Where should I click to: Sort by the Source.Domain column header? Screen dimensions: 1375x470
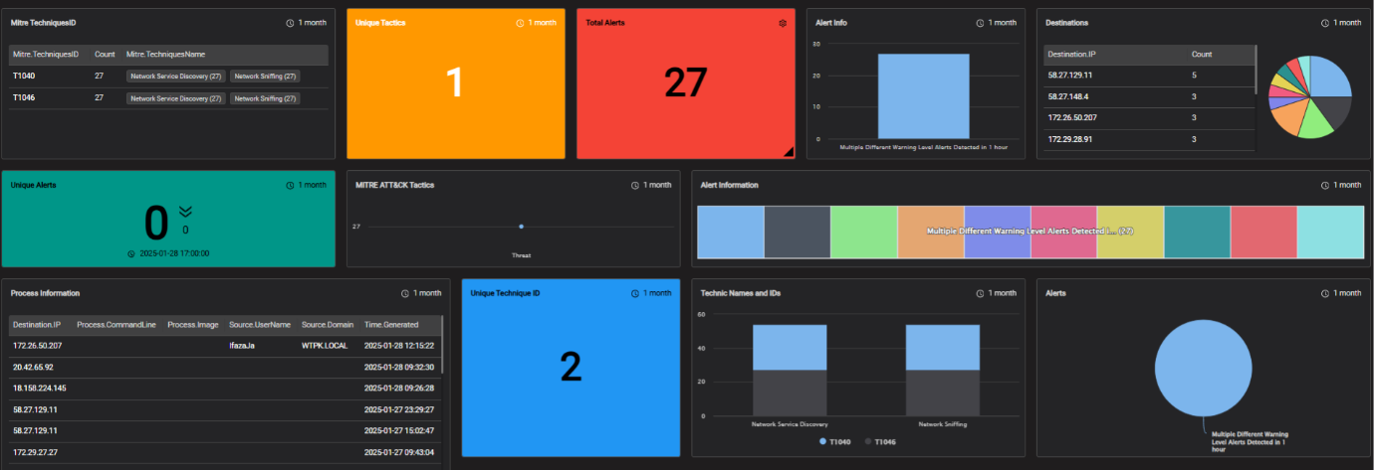327,324
